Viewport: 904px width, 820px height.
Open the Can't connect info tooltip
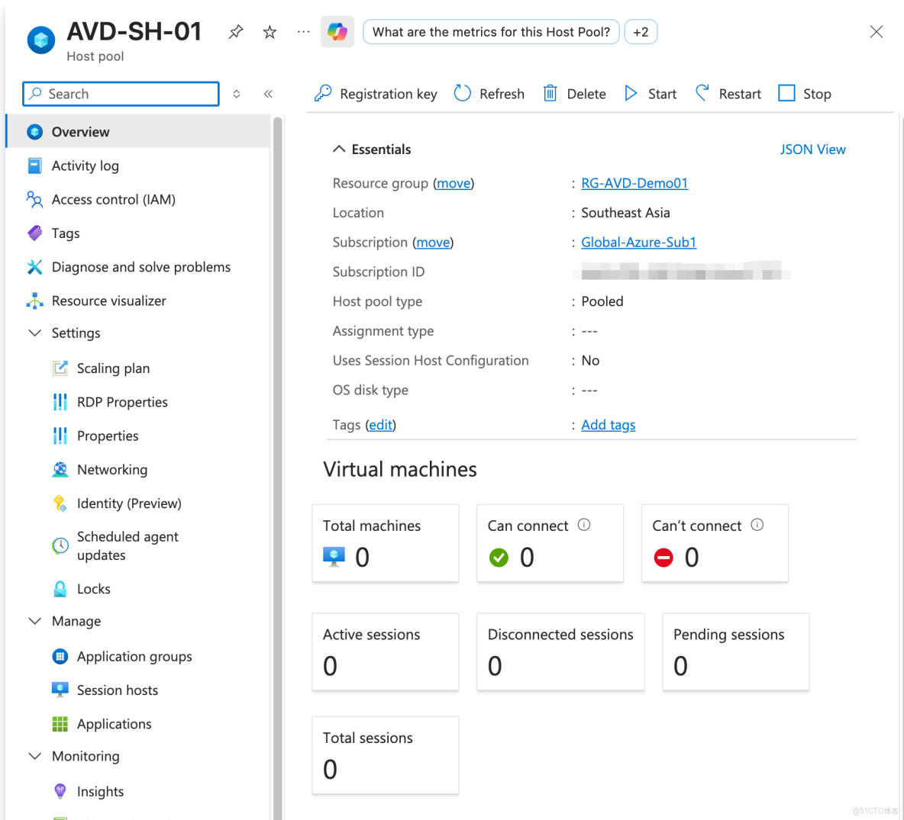tap(757, 525)
